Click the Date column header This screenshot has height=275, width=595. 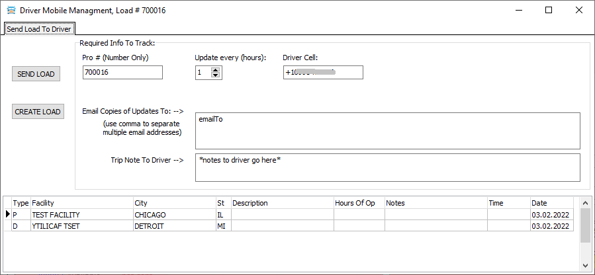coord(551,203)
